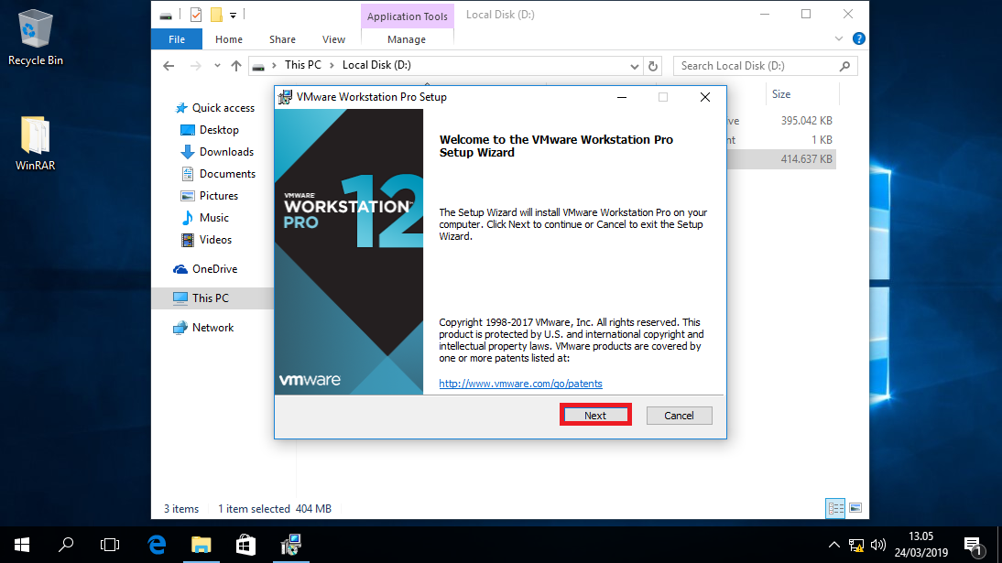Close the VMware Workstation Pro Setup dialog

coord(705,97)
